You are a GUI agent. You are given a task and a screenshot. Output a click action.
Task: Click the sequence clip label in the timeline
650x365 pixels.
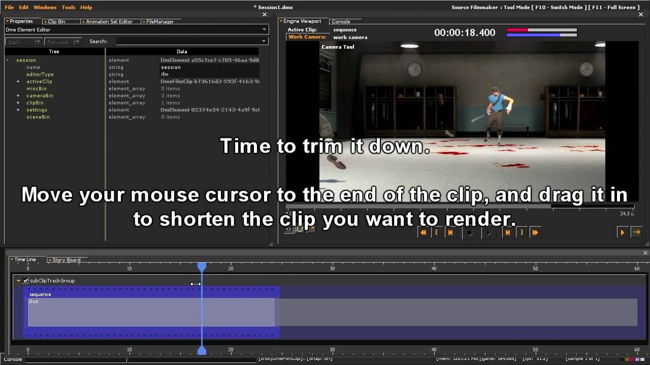point(40,295)
